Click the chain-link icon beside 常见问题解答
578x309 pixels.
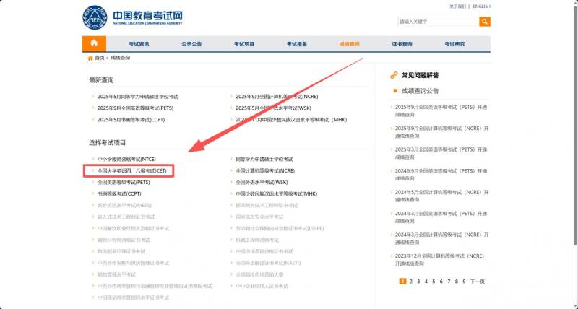pyautogui.click(x=394, y=75)
